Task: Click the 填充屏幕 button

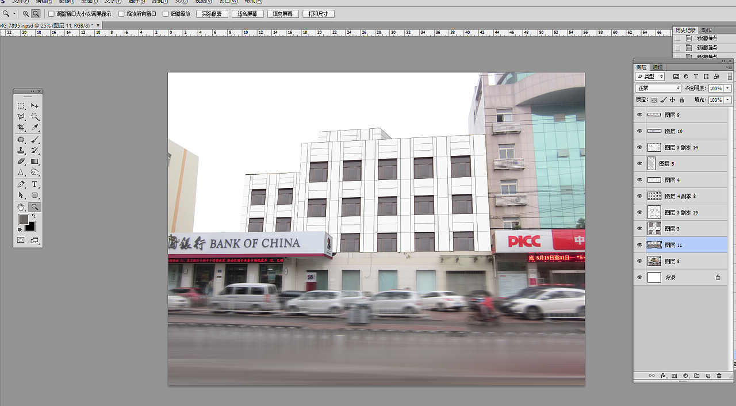Action: 283,14
